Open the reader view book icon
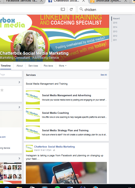Image resolution: width=135 pixels, height=188 pixels. 63,9
